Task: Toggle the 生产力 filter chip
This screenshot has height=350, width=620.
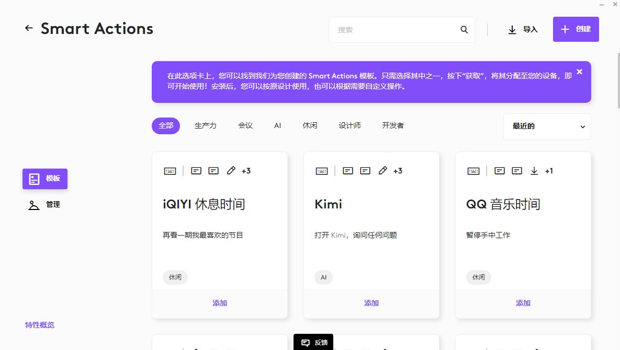Action: pyautogui.click(x=205, y=126)
